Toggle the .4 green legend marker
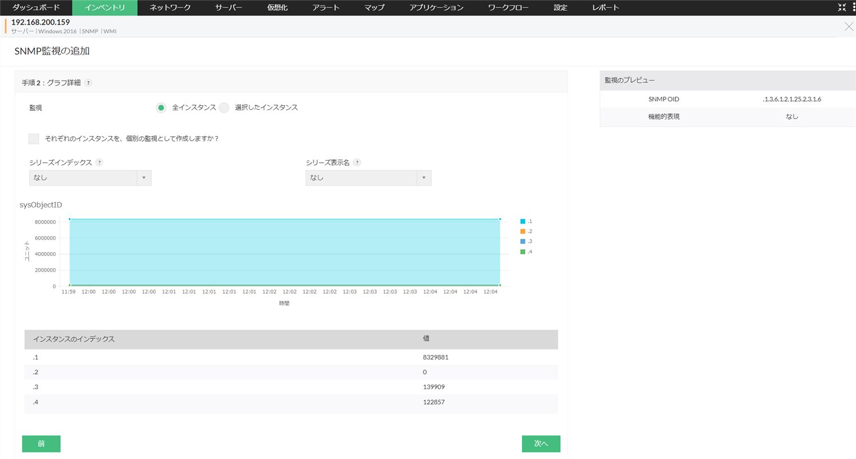The image size is (856, 459). click(522, 252)
